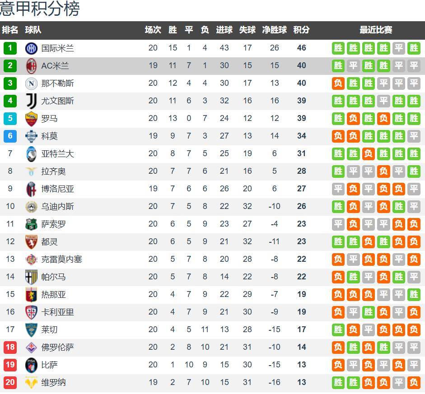Click the Napoli (那不勒斯) club crest

31,83
